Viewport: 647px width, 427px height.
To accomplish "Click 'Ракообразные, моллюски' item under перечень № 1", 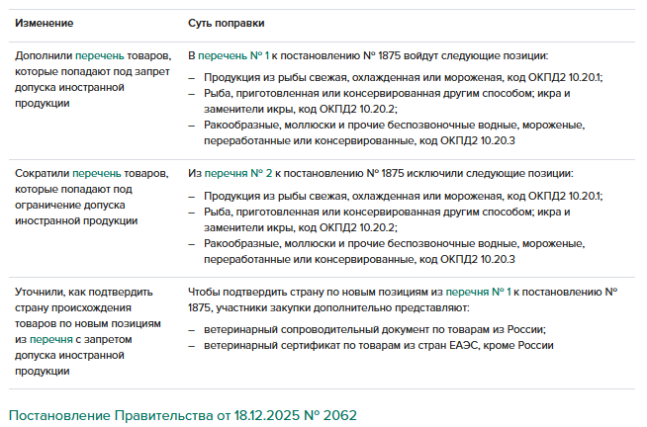I will tap(394, 132).
